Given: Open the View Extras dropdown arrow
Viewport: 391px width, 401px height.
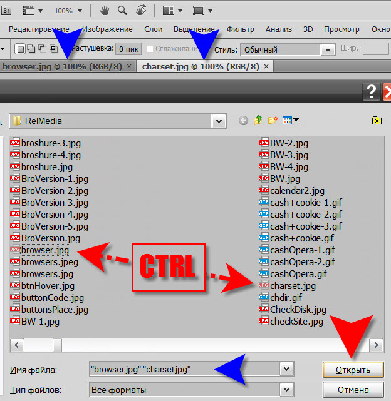Looking at the screenshot, I should pyautogui.click(x=41, y=11).
